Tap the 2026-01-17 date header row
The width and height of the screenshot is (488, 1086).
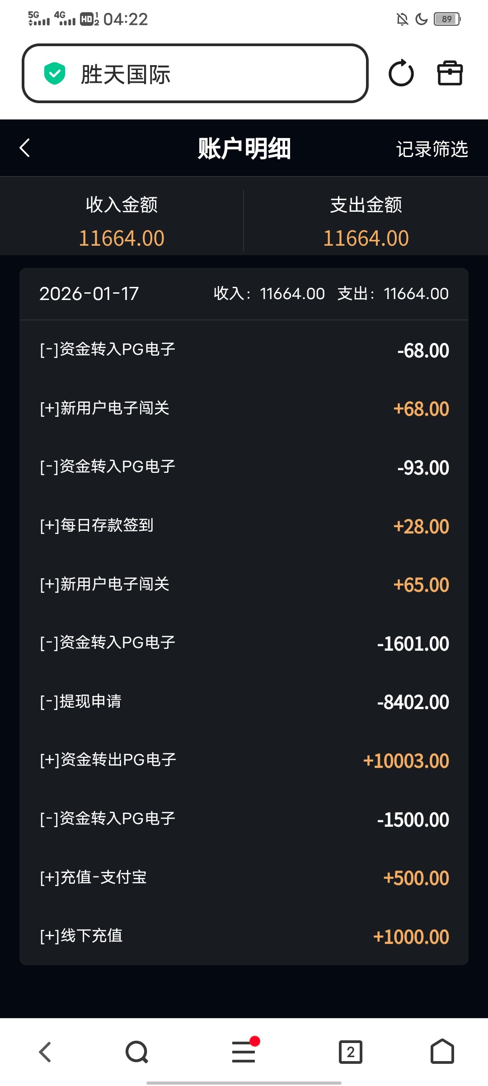[244, 294]
